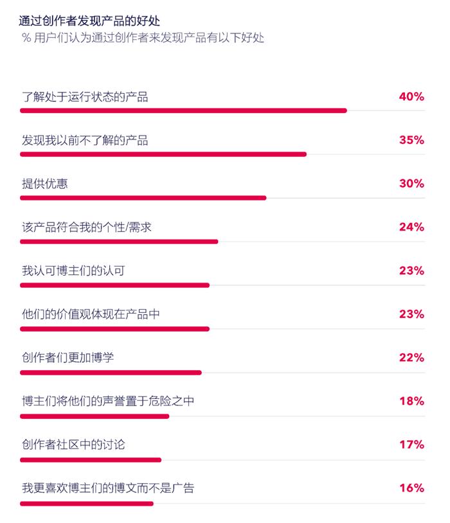Select the label 创作者们更加博学
Viewport: 450px width, 523px height.
[x=67, y=358]
